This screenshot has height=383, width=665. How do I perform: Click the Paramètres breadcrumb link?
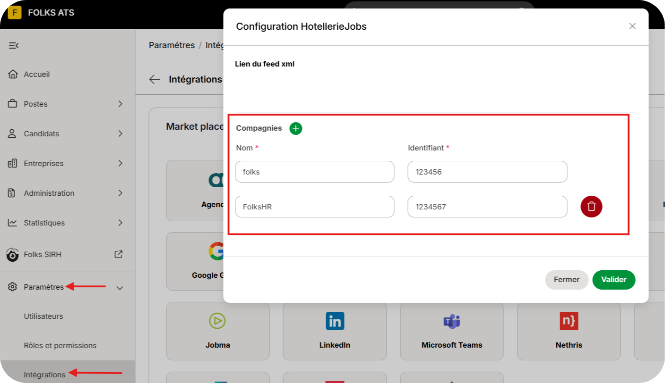[x=172, y=45]
